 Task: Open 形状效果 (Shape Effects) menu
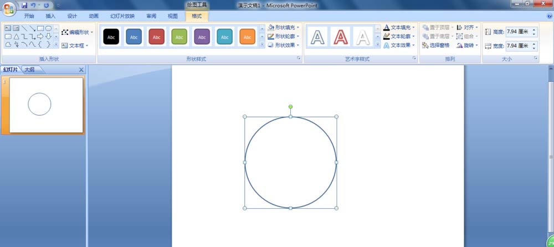283,45
